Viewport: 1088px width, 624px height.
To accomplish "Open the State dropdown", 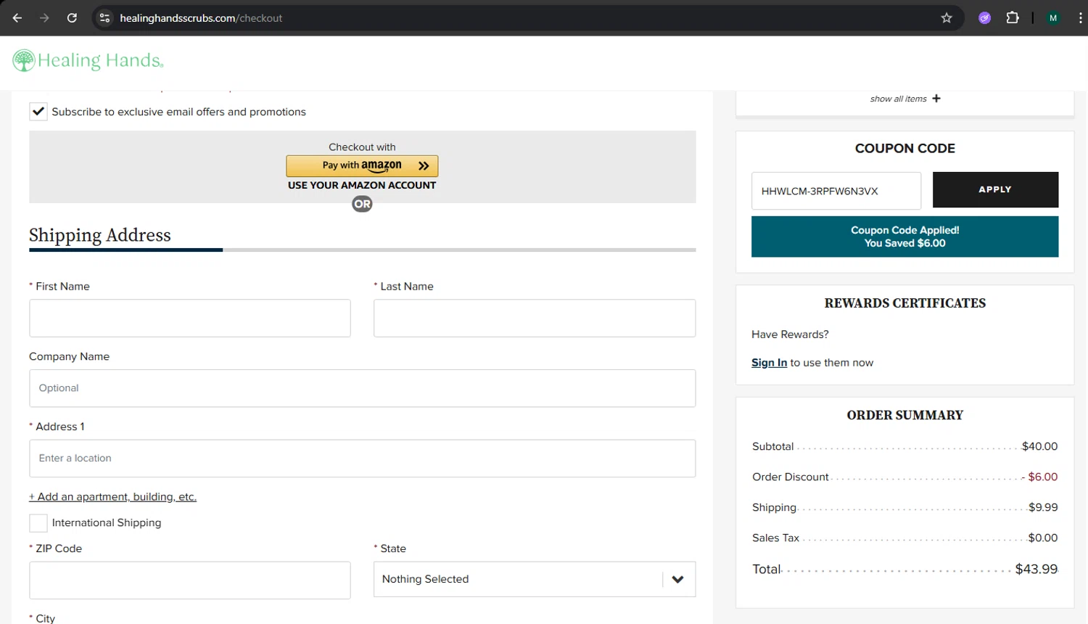I will (x=535, y=579).
